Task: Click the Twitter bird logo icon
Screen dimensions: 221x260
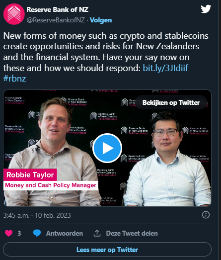Action: pyautogui.click(x=206, y=9)
